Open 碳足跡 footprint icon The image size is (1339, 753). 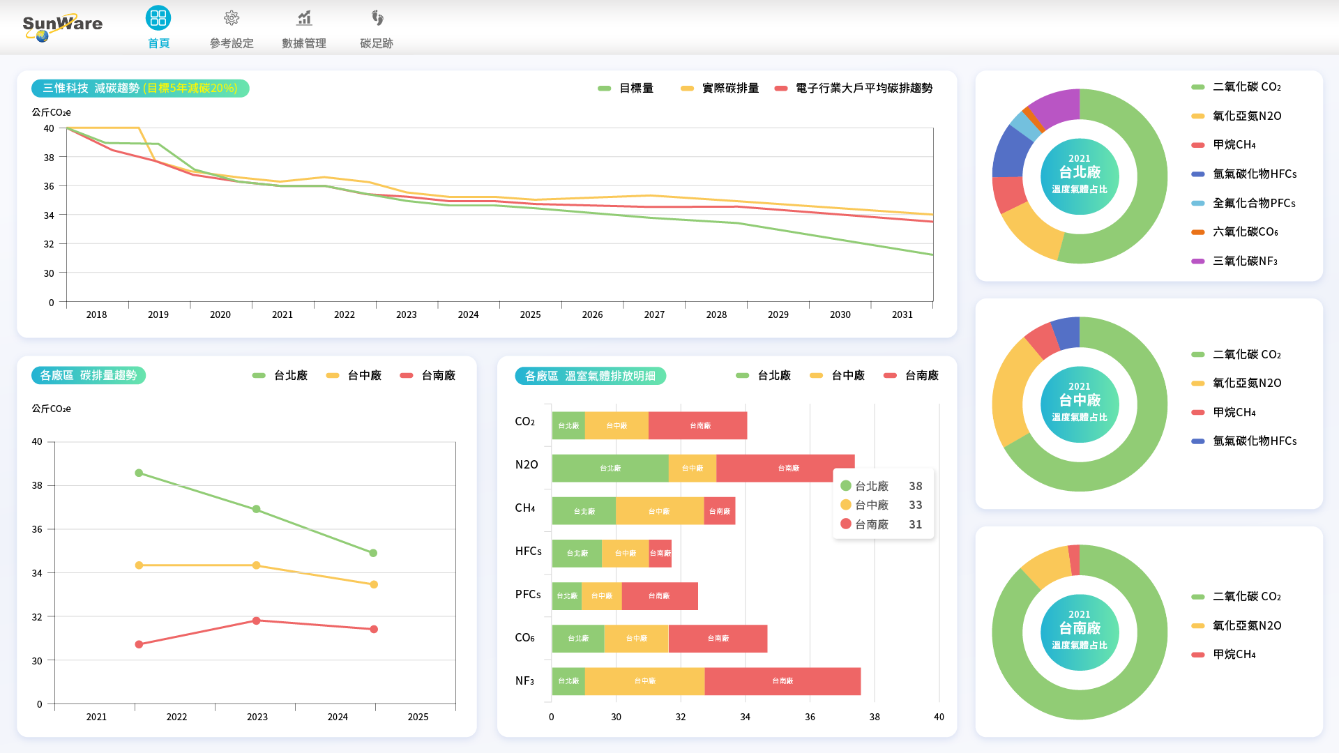[x=377, y=18]
